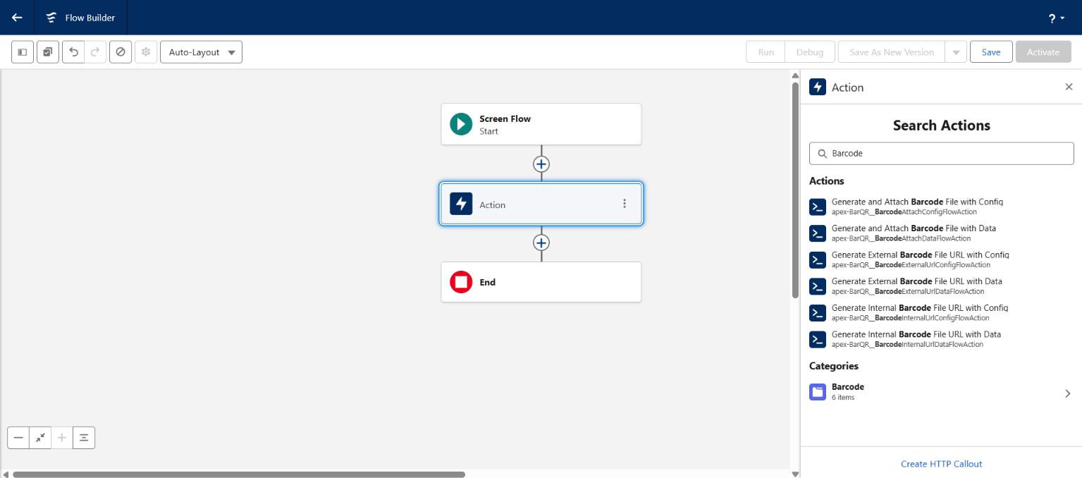Expand the Barcode category chevron

(1068, 393)
